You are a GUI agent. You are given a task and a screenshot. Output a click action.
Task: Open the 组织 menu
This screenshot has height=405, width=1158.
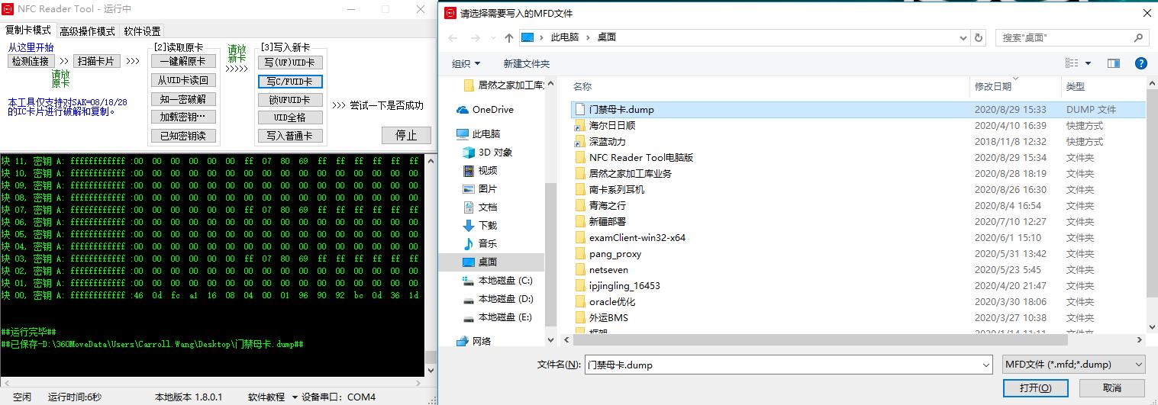tap(466, 63)
